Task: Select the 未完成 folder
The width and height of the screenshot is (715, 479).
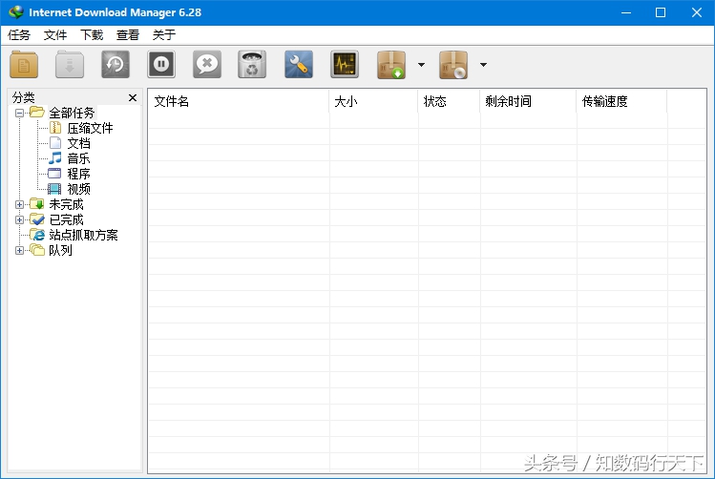Action: click(66, 204)
